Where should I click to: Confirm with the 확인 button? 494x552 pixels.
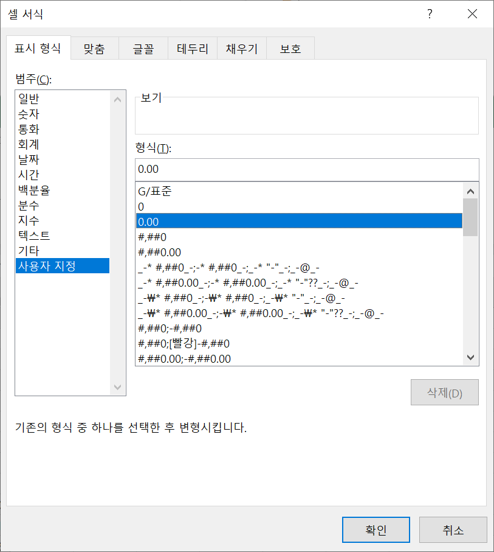tap(376, 530)
